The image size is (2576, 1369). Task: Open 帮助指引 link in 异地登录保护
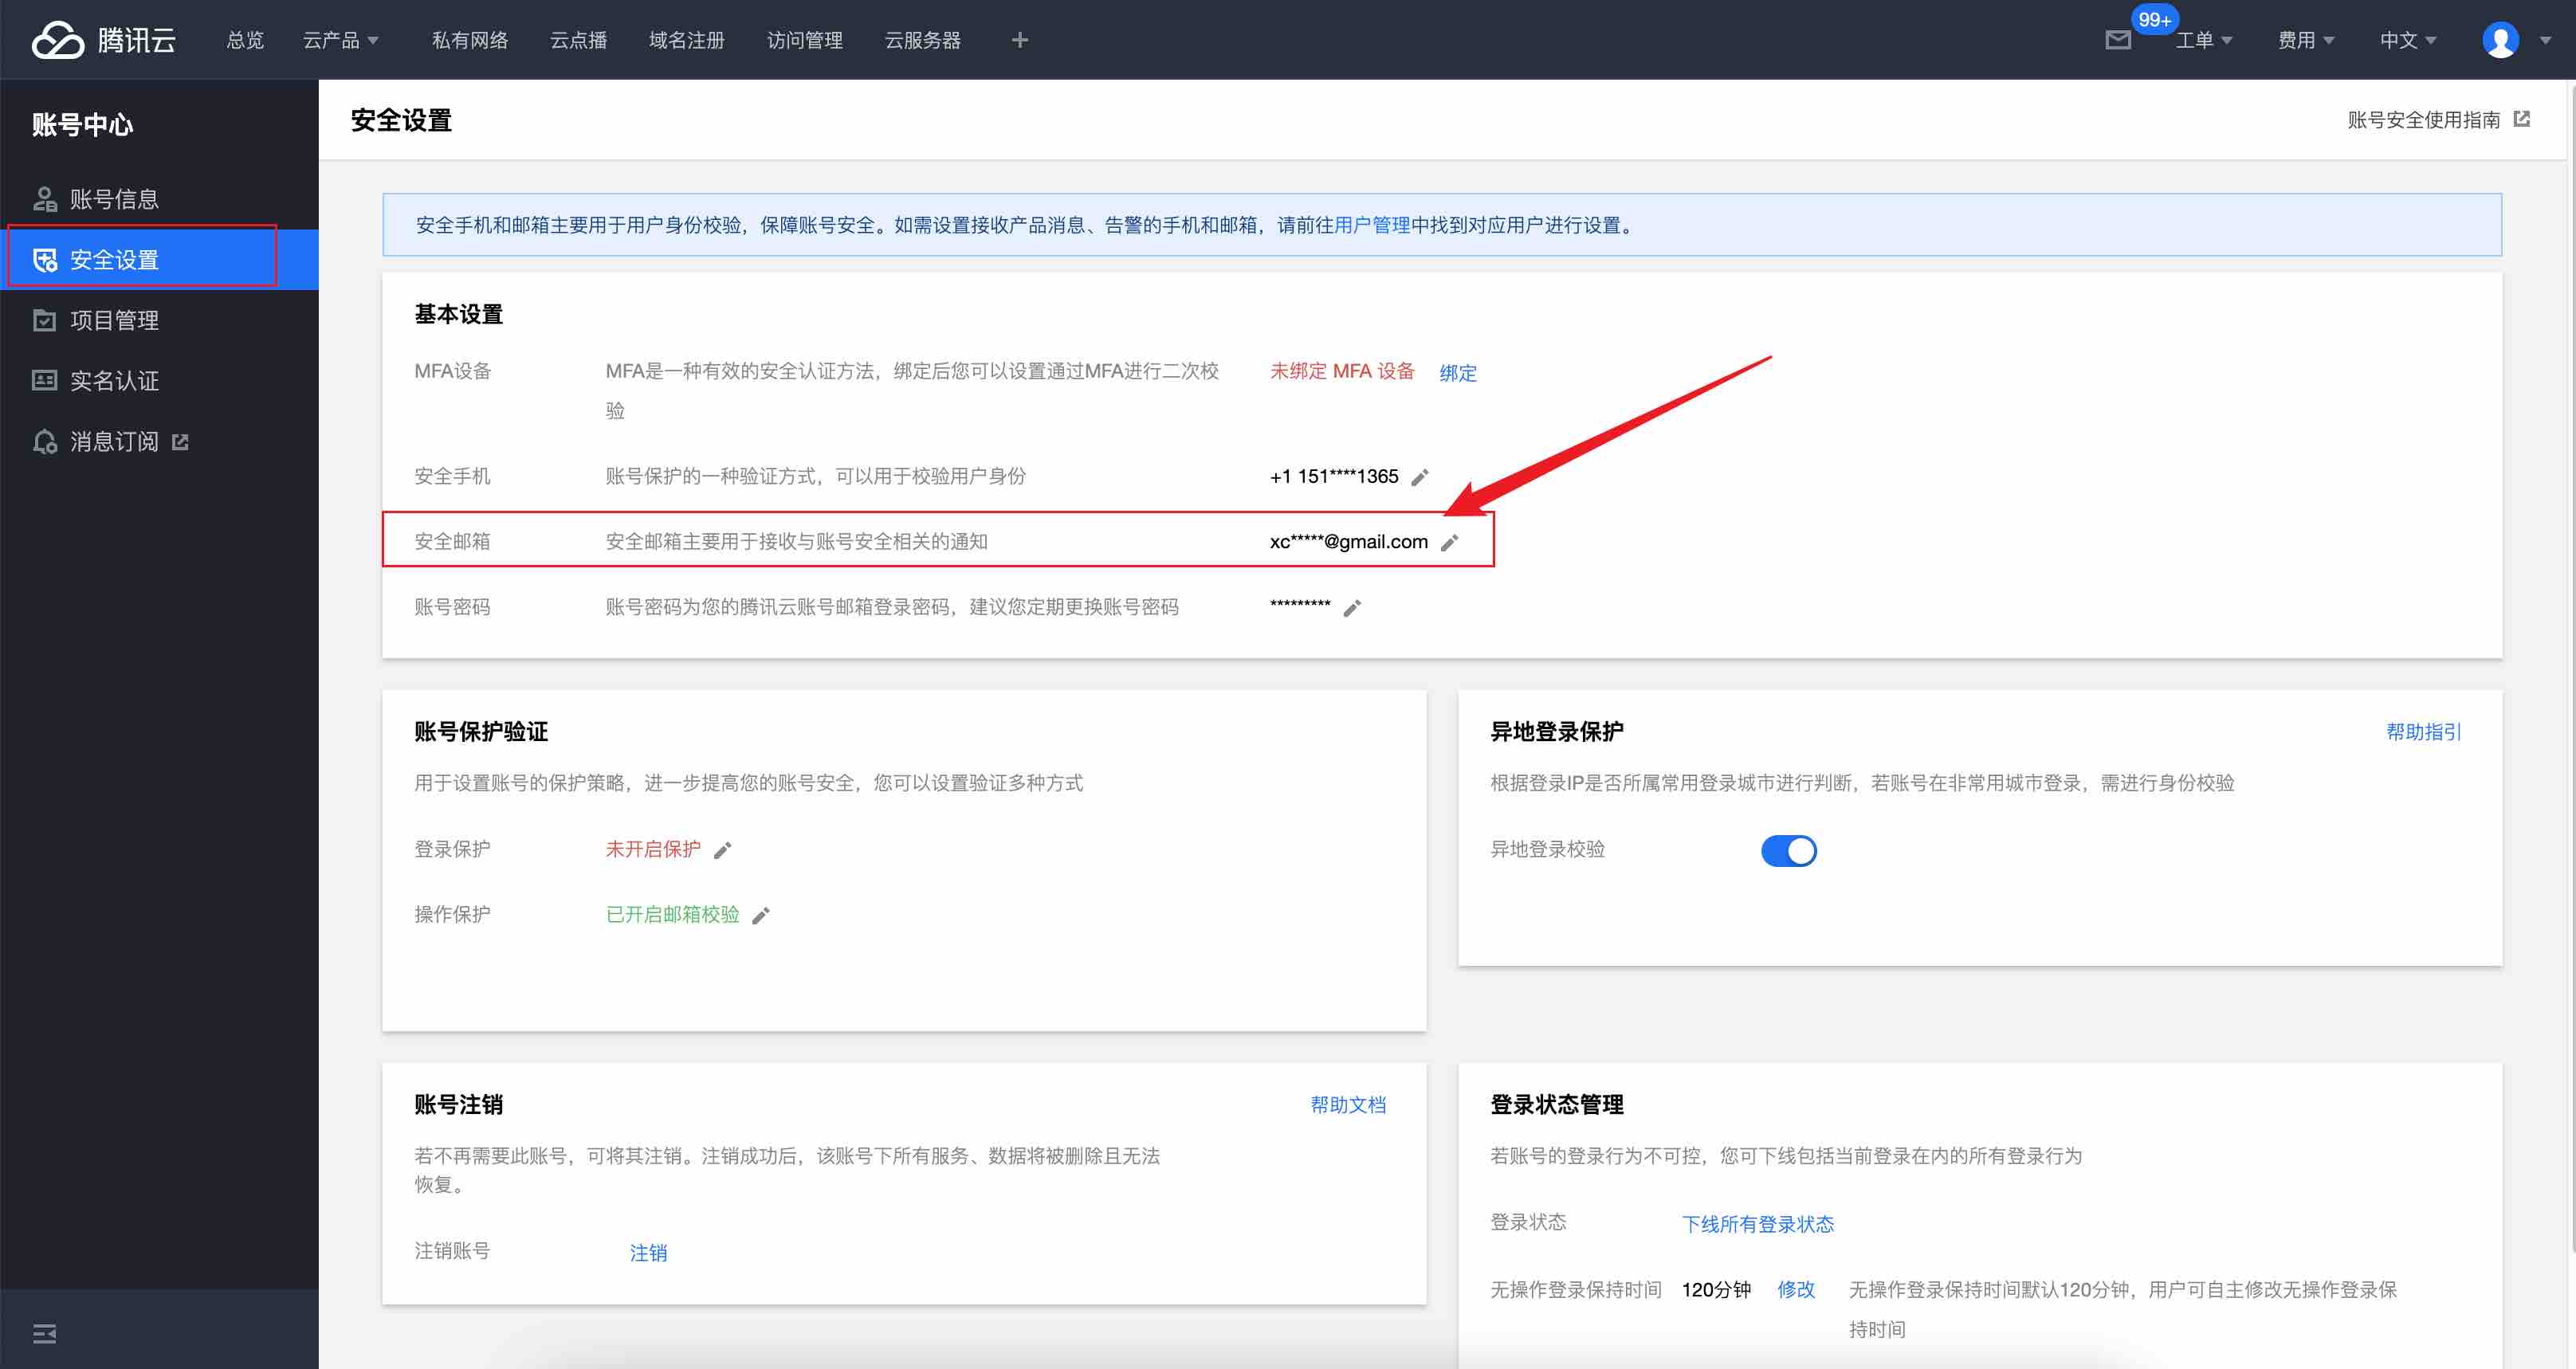pos(2423,732)
